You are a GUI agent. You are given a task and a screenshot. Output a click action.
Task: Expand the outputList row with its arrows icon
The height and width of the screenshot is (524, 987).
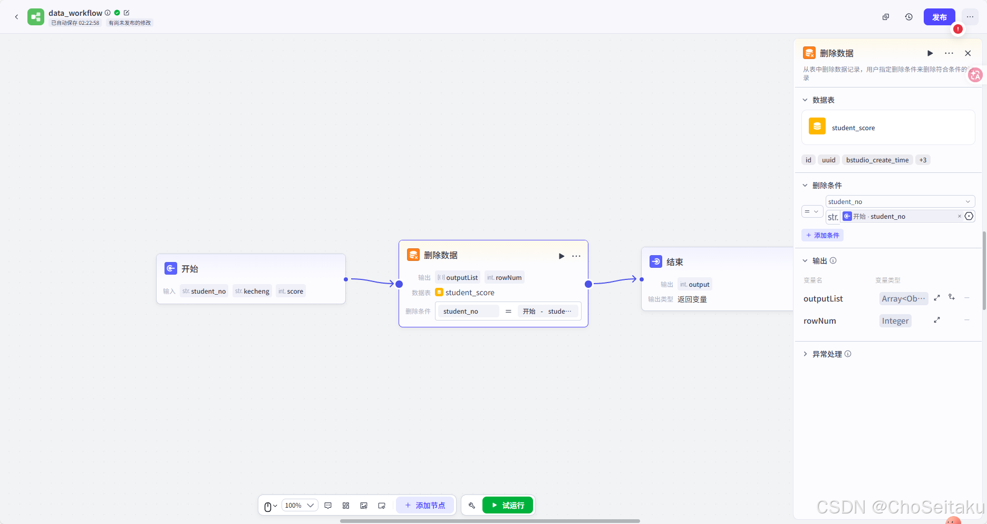[937, 298]
